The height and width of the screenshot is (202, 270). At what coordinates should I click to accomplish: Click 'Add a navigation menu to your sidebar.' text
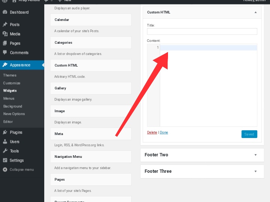[82, 168]
